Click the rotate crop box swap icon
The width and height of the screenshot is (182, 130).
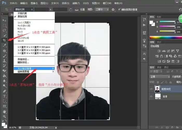[70, 10]
